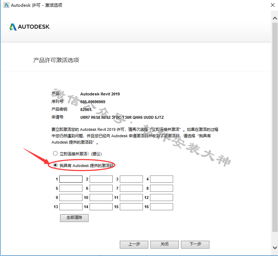Click the serial number 666-69696969

pyautogui.click(x=93, y=102)
